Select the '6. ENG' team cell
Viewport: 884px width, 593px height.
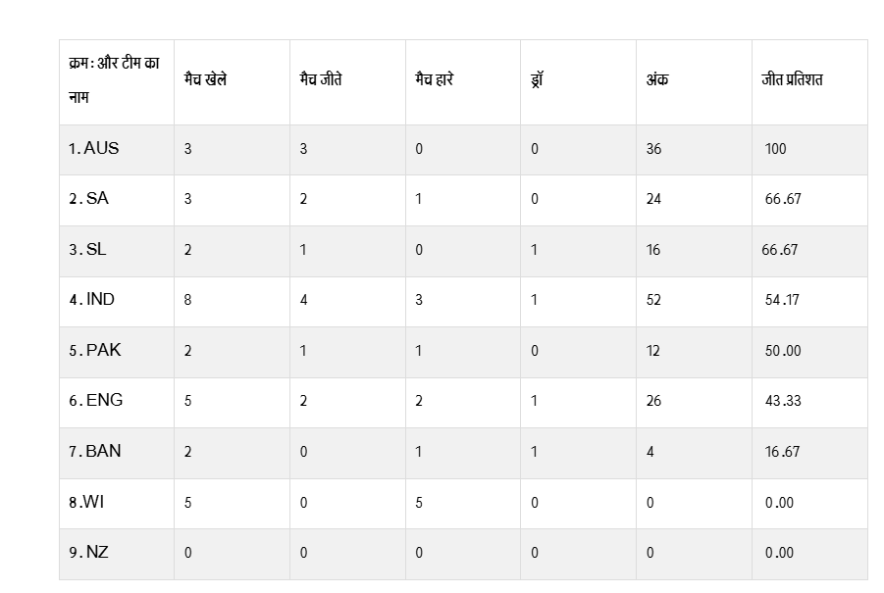coord(95,401)
